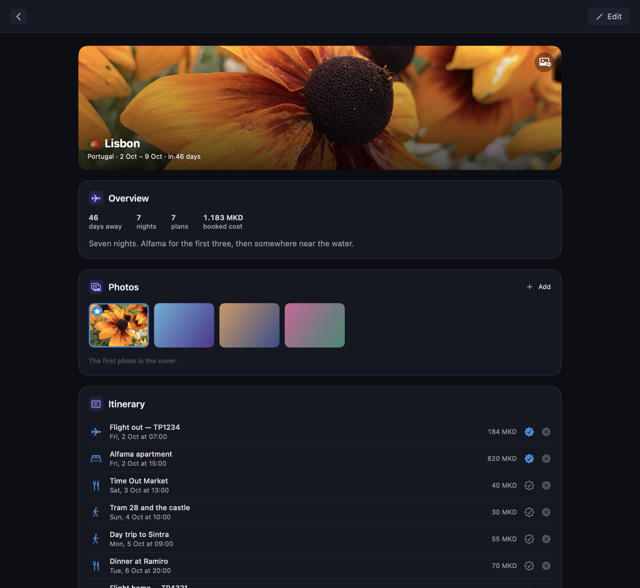The image size is (640, 588).
Task: Remove Day trip to Sintra plan
Action: (546, 539)
